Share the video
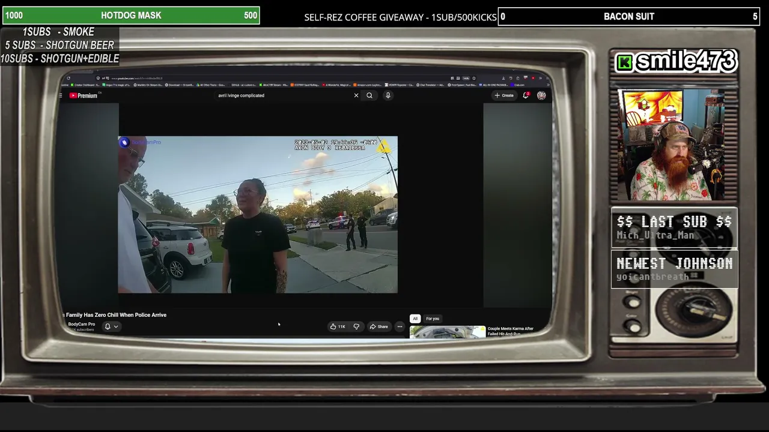The width and height of the screenshot is (769, 432). pyautogui.click(x=378, y=326)
